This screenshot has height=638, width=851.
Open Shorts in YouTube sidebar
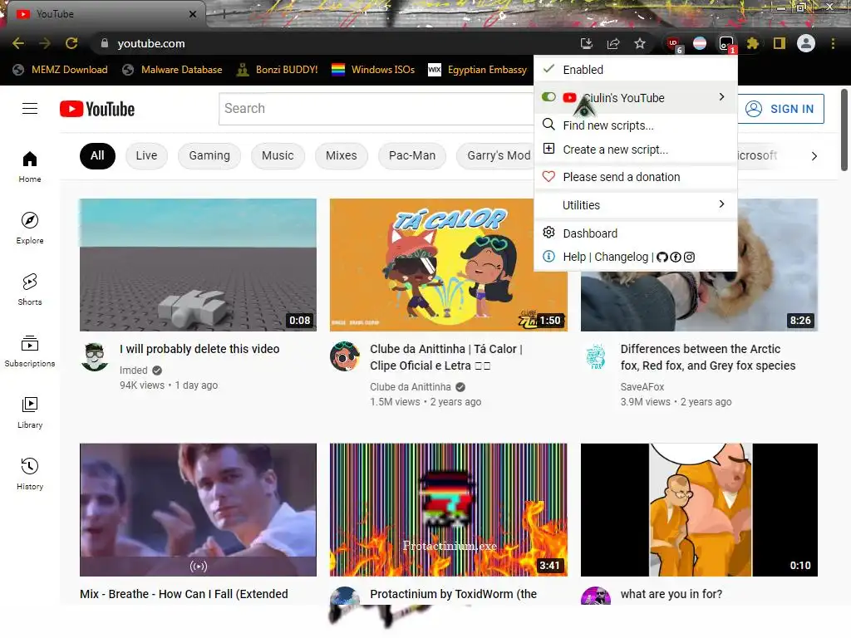[x=30, y=289]
